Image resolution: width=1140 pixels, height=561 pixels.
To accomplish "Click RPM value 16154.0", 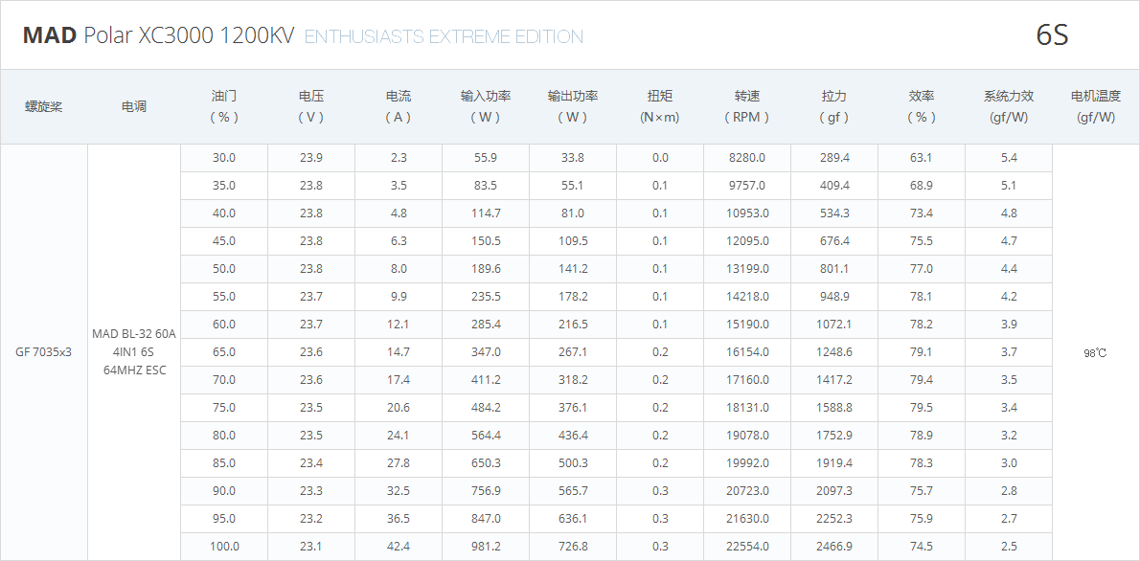I will point(747,351).
